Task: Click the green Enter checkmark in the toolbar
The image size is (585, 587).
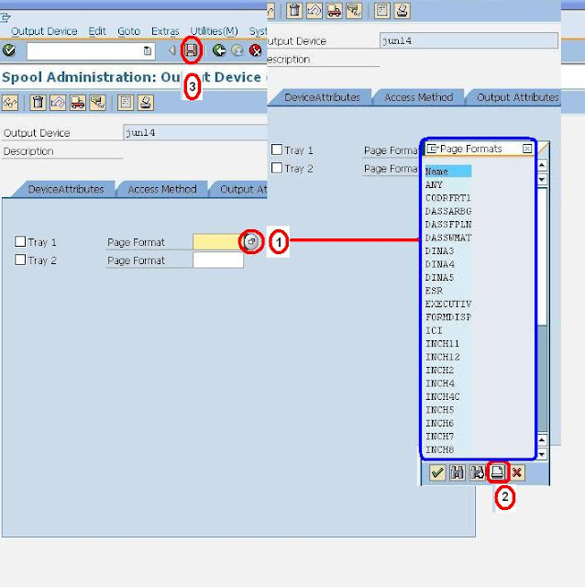Action: click(8, 50)
